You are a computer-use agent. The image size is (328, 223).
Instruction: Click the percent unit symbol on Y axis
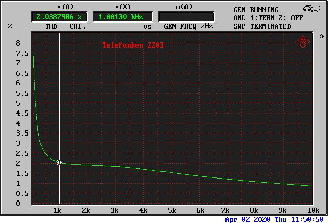[10, 26]
